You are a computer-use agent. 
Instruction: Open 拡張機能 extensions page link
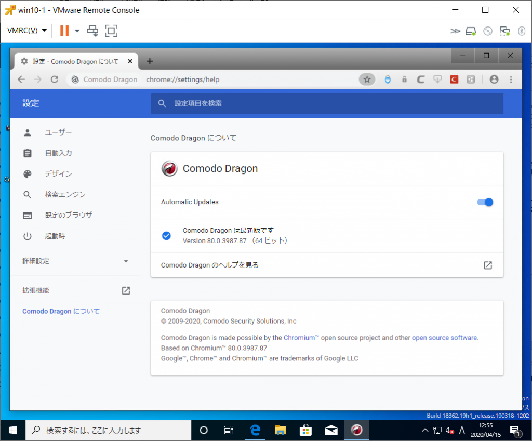76,290
